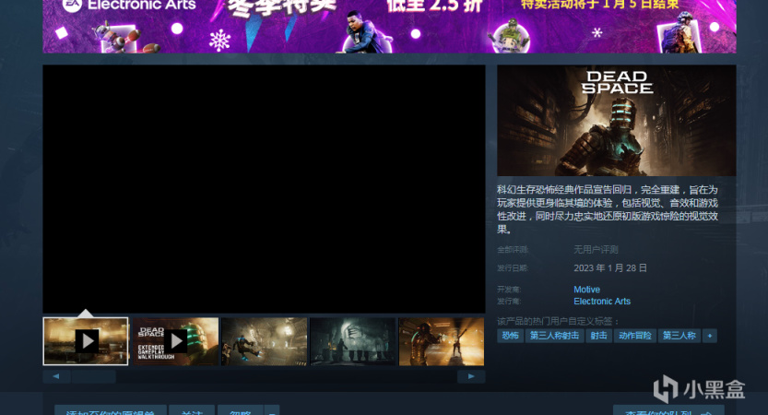Select the 第三人称射击 tag
This screenshot has height=415, width=768.
554,336
